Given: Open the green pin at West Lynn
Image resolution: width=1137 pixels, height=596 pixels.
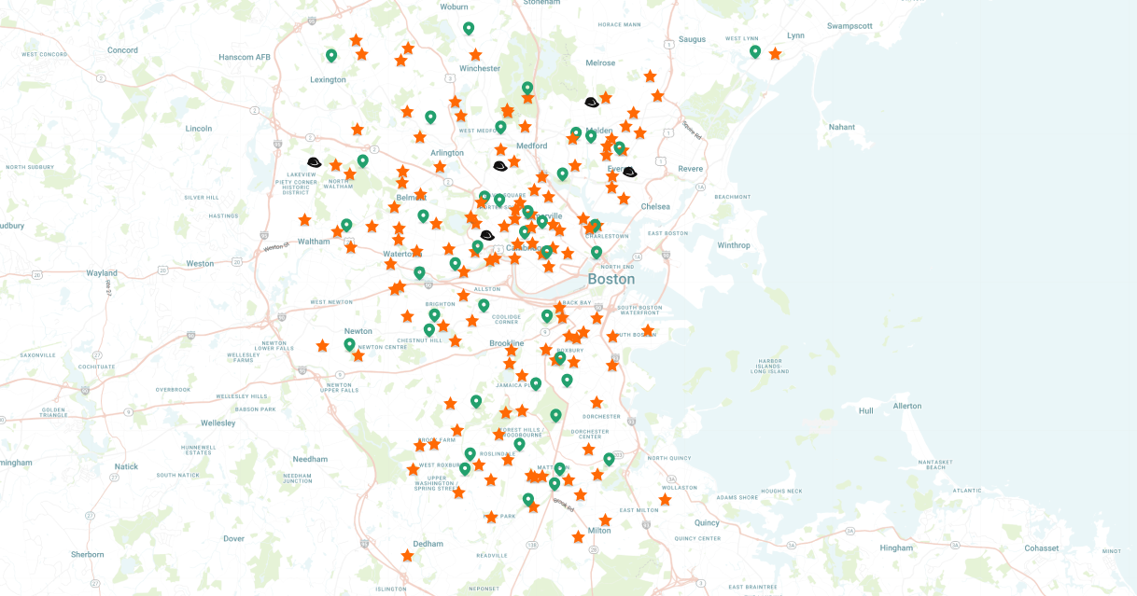Looking at the screenshot, I should [755, 51].
